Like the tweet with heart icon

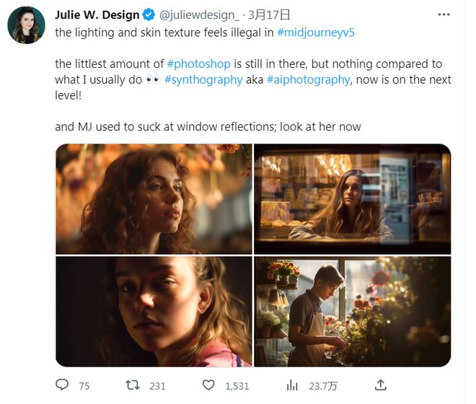208,385
